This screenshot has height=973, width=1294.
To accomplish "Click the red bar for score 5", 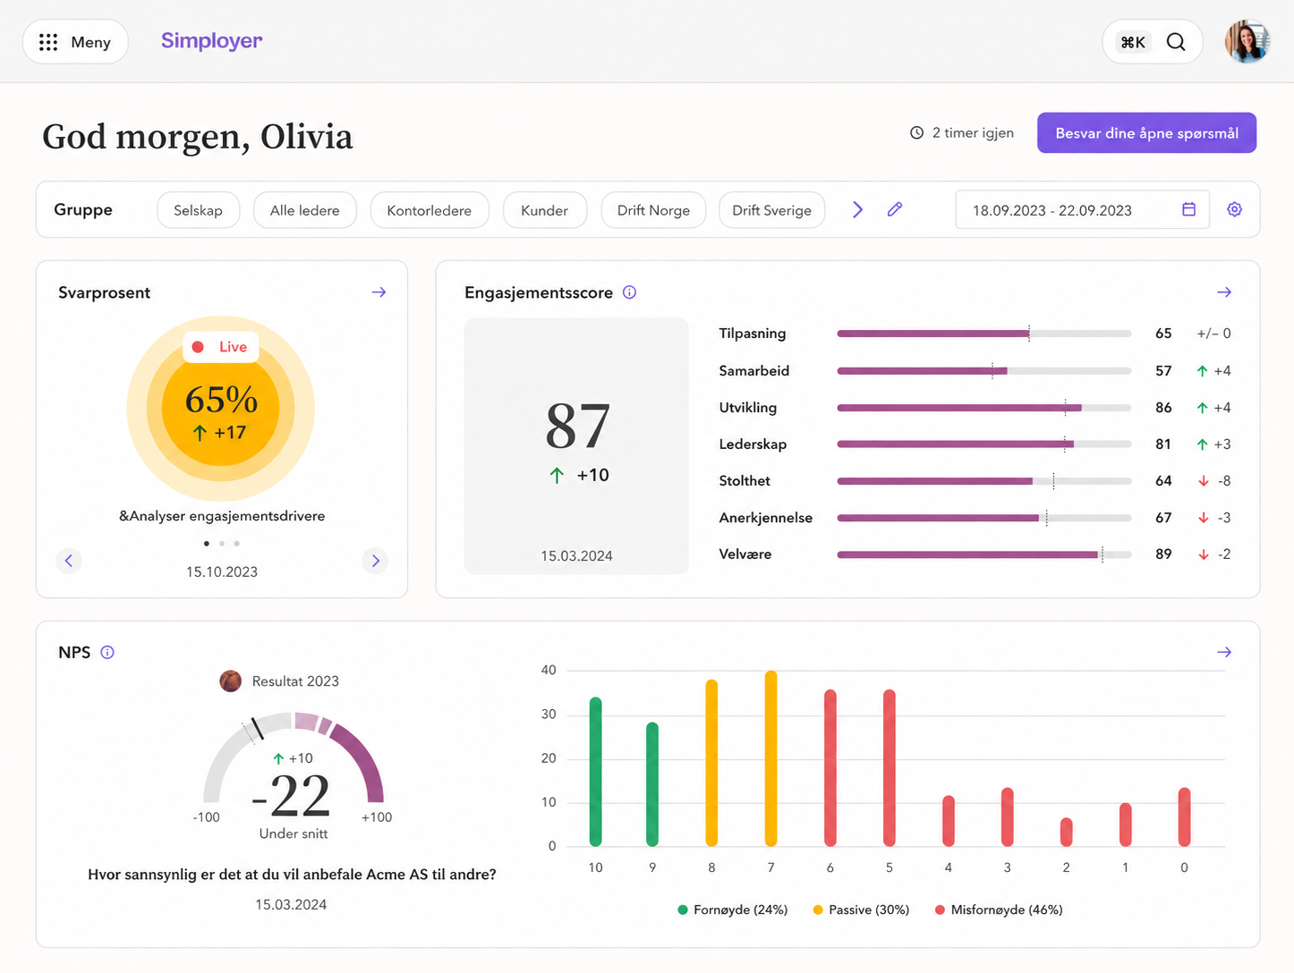I will coord(890,768).
